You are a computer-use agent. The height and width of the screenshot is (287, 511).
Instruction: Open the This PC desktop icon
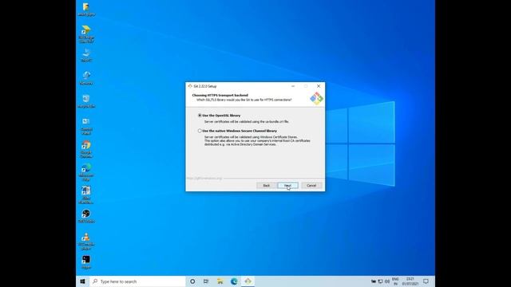pos(86,55)
